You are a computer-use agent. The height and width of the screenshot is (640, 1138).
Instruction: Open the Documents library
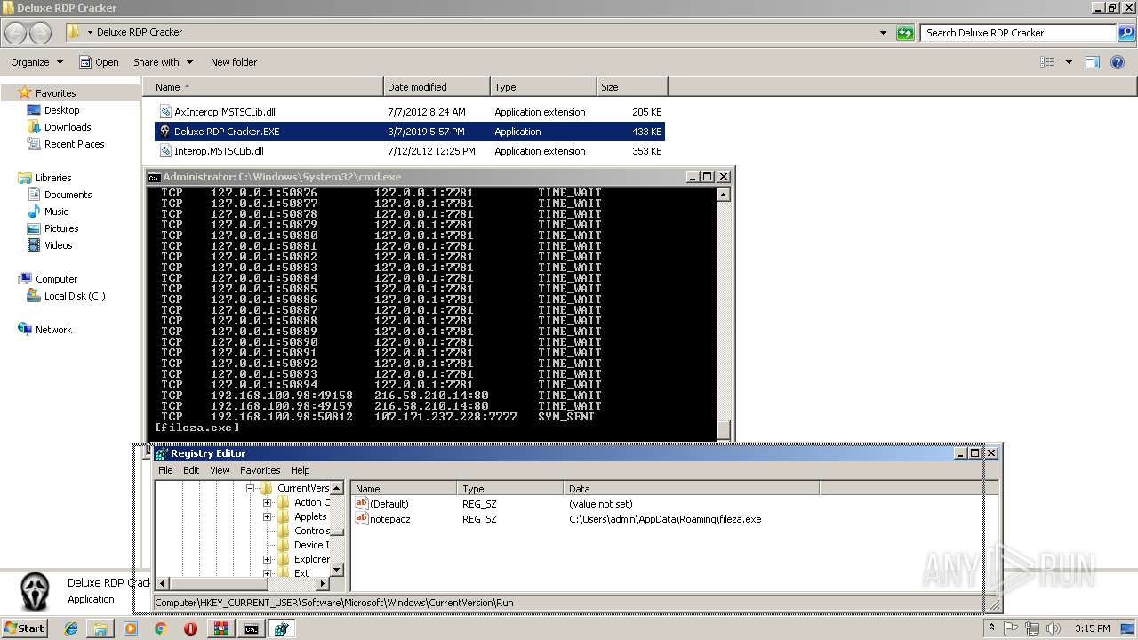point(68,195)
